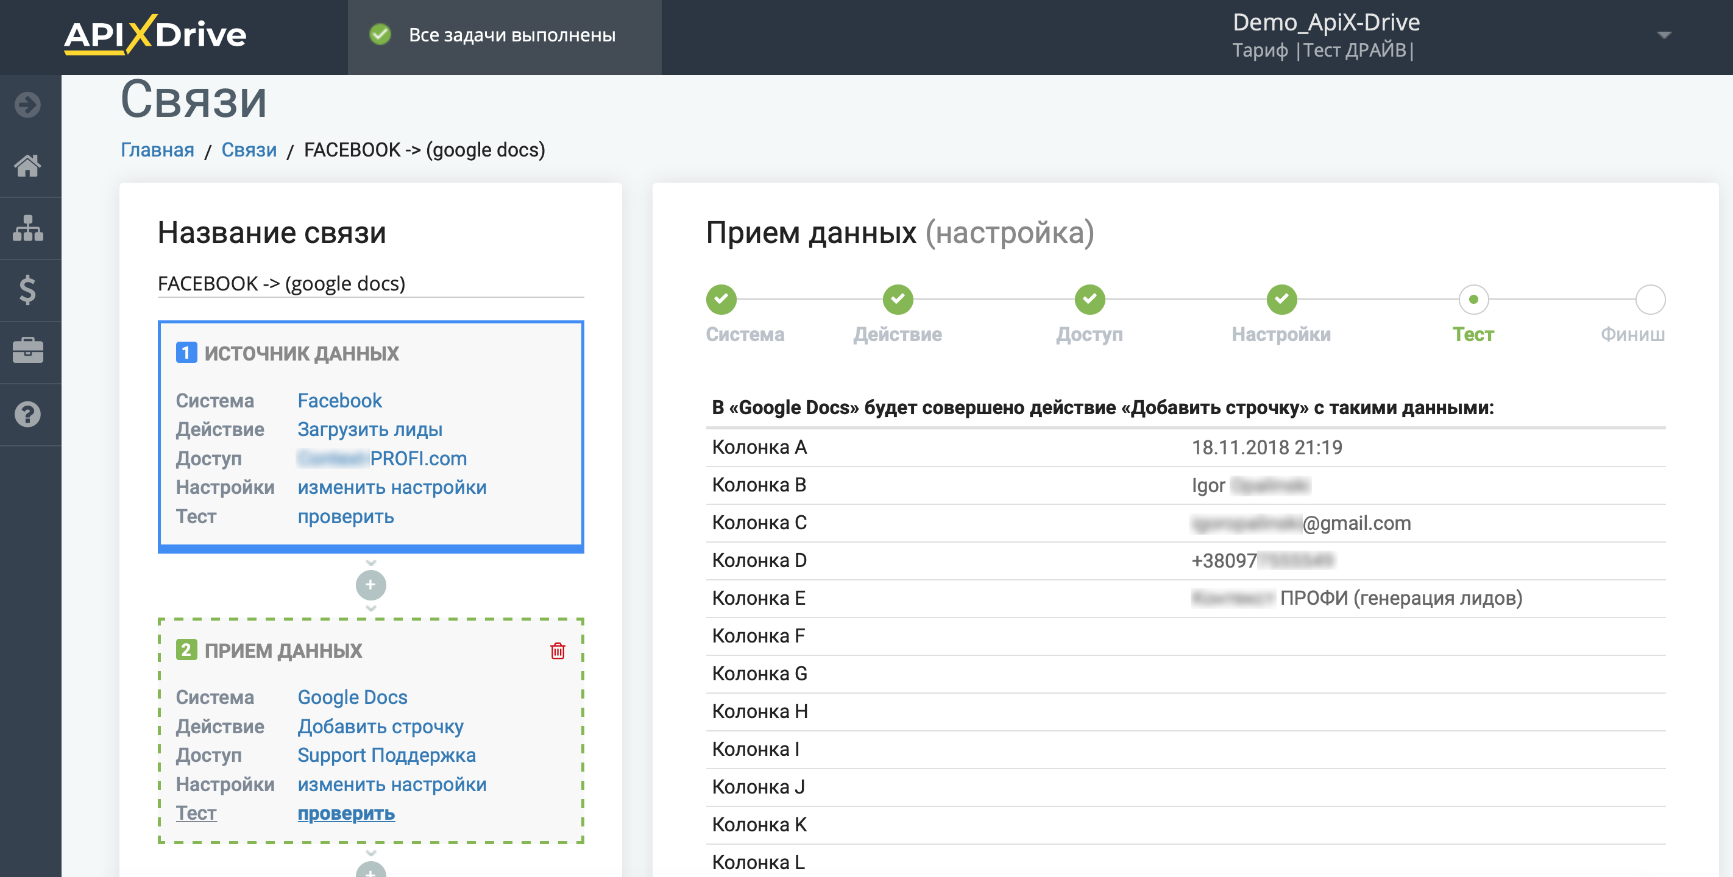Open the connections sitemap icon in sidebar
Image resolution: width=1733 pixels, height=877 pixels.
[27, 228]
